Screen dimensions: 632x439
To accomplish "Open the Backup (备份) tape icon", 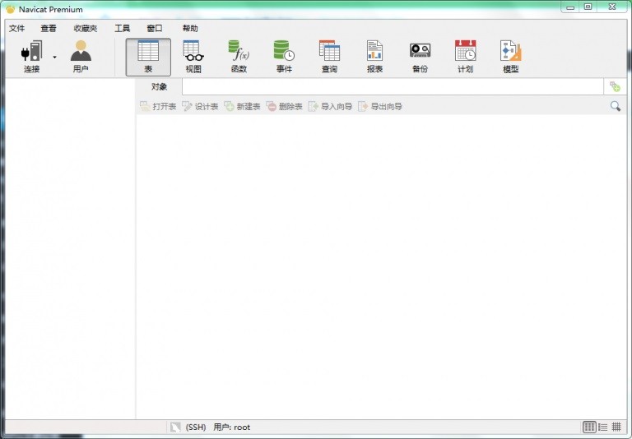I will click(420, 51).
